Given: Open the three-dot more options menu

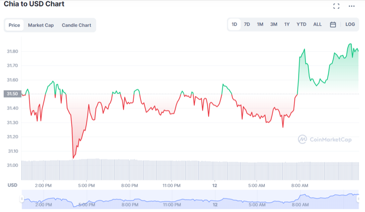Looking at the screenshot, I should coord(351,6).
